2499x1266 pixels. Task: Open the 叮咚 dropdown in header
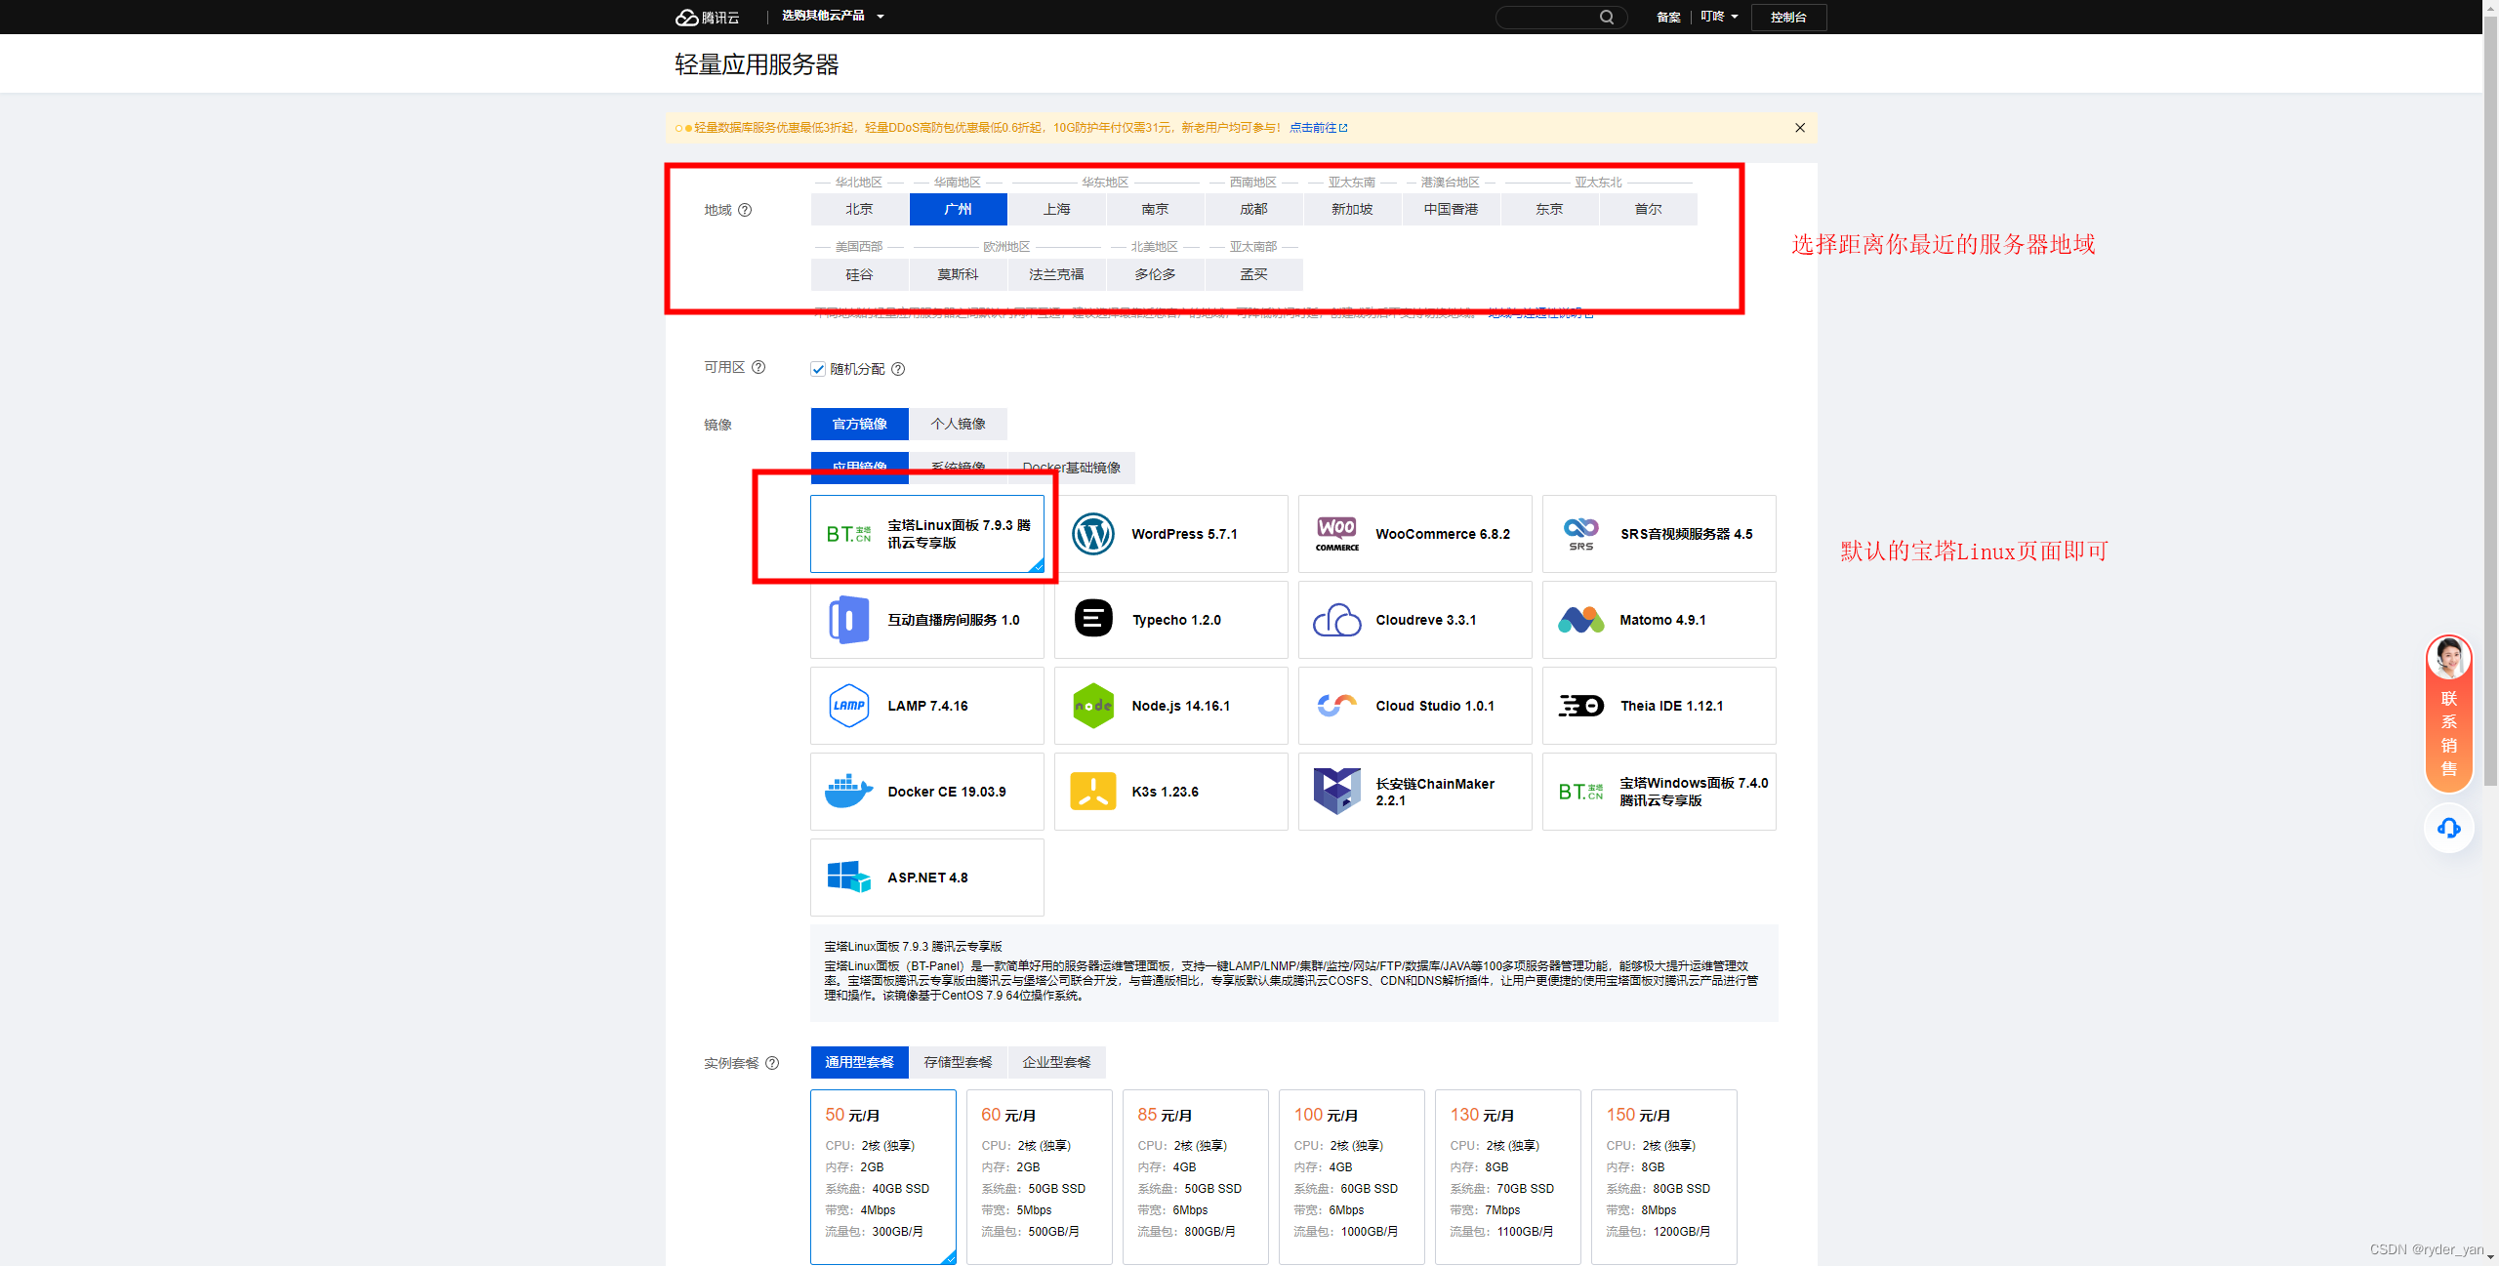click(x=1719, y=17)
